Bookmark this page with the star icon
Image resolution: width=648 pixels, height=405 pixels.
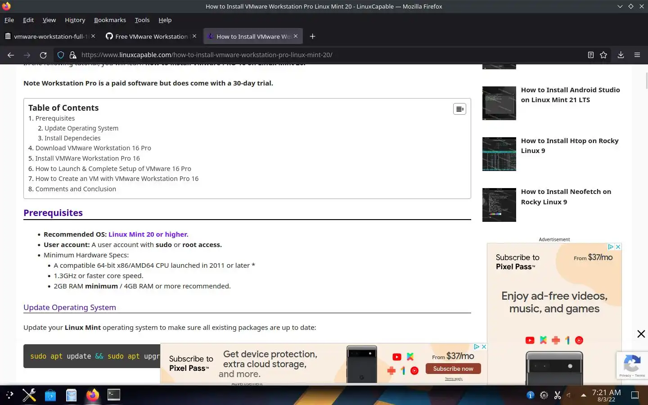603,55
